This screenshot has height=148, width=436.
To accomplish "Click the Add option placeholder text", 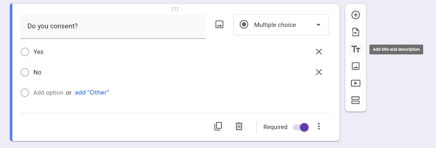I will 48,93.
